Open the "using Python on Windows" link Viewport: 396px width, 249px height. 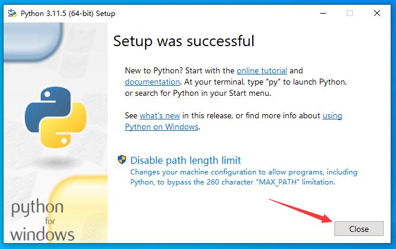162,127
